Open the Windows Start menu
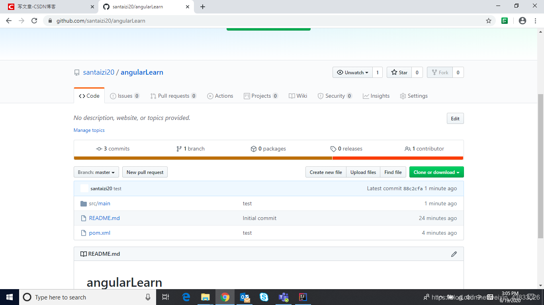The image size is (544, 305). 10,297
